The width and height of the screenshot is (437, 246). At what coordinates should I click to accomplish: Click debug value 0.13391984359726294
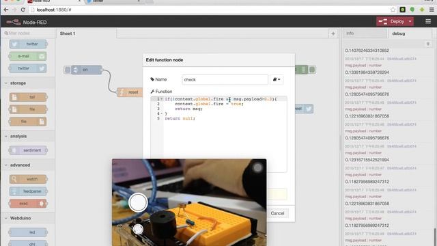[367, 72]
